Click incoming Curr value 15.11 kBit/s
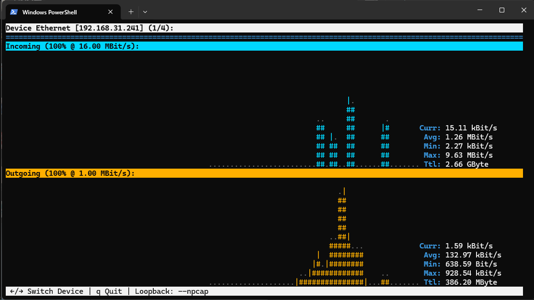The height and width of the screenshot is (300, 534). point(471,128)
